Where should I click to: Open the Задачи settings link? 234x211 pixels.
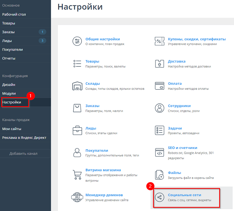point(175,128)
